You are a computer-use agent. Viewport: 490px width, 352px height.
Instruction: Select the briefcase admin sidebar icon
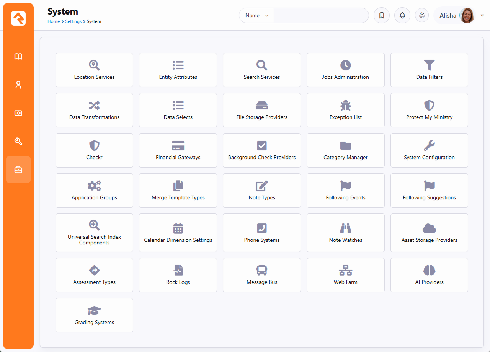(x=18, y=169)
